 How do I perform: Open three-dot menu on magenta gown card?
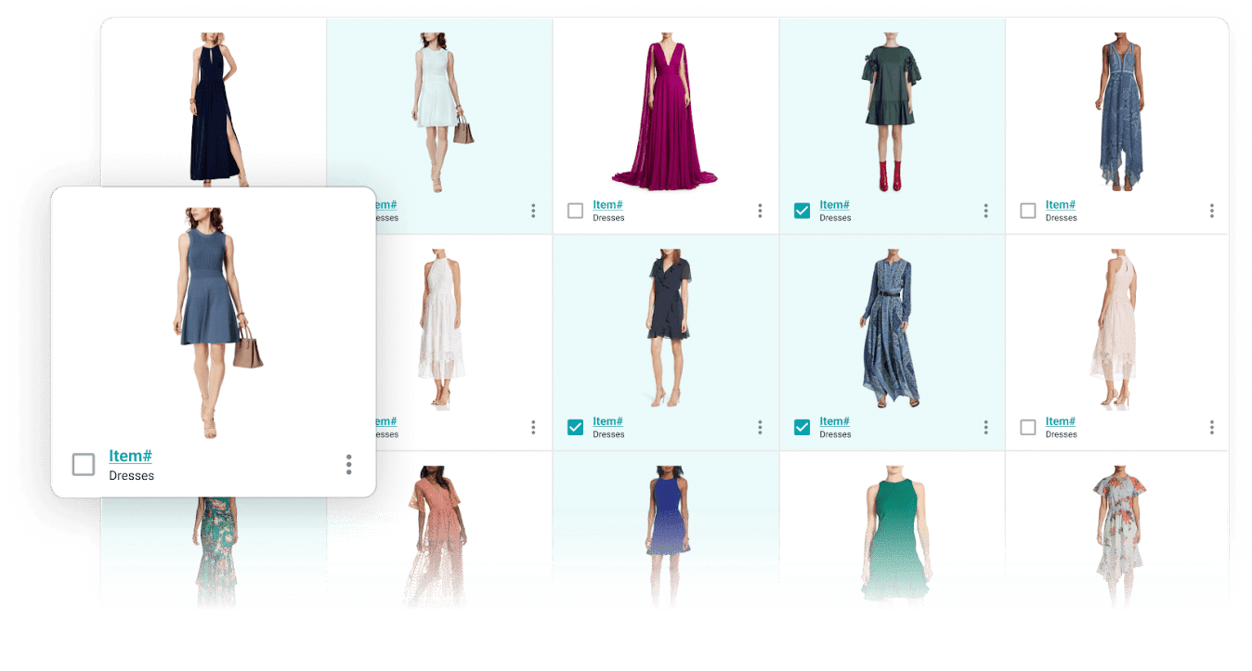click(x=760, y=211)
